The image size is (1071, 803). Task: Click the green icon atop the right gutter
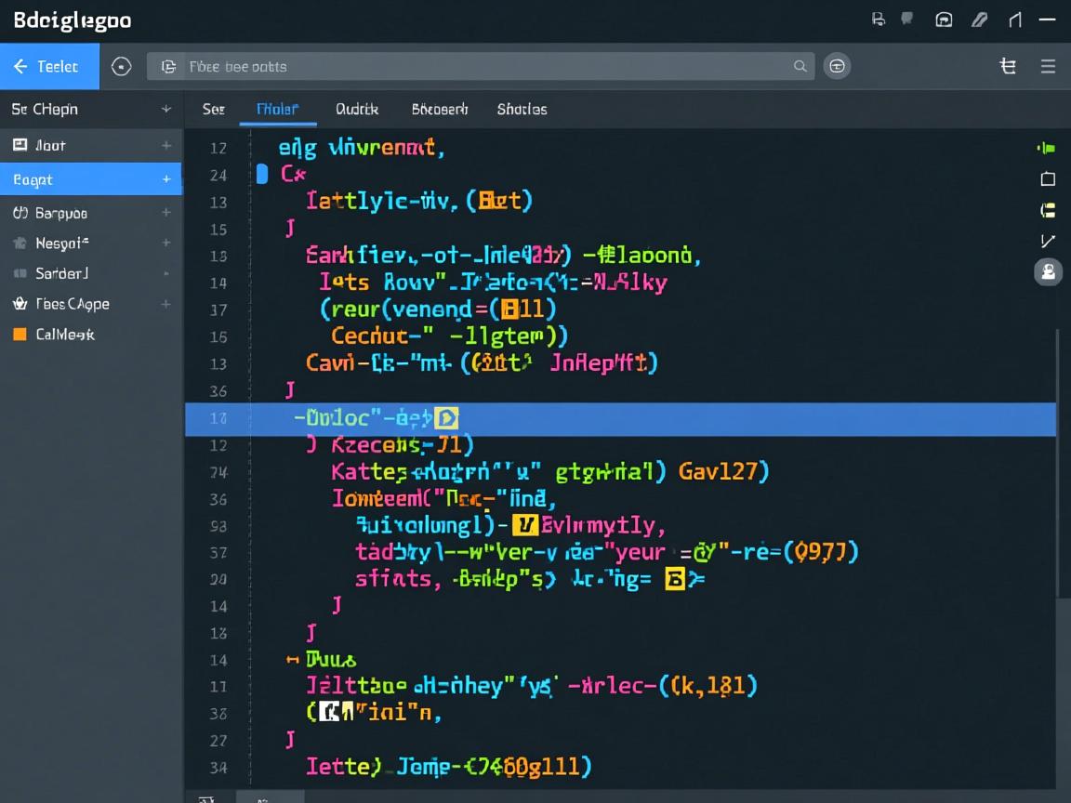1047,148
